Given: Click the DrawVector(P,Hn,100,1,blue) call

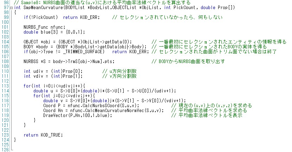Looking at the screenshot, I should pyautogui.click(x=78, y=116).
